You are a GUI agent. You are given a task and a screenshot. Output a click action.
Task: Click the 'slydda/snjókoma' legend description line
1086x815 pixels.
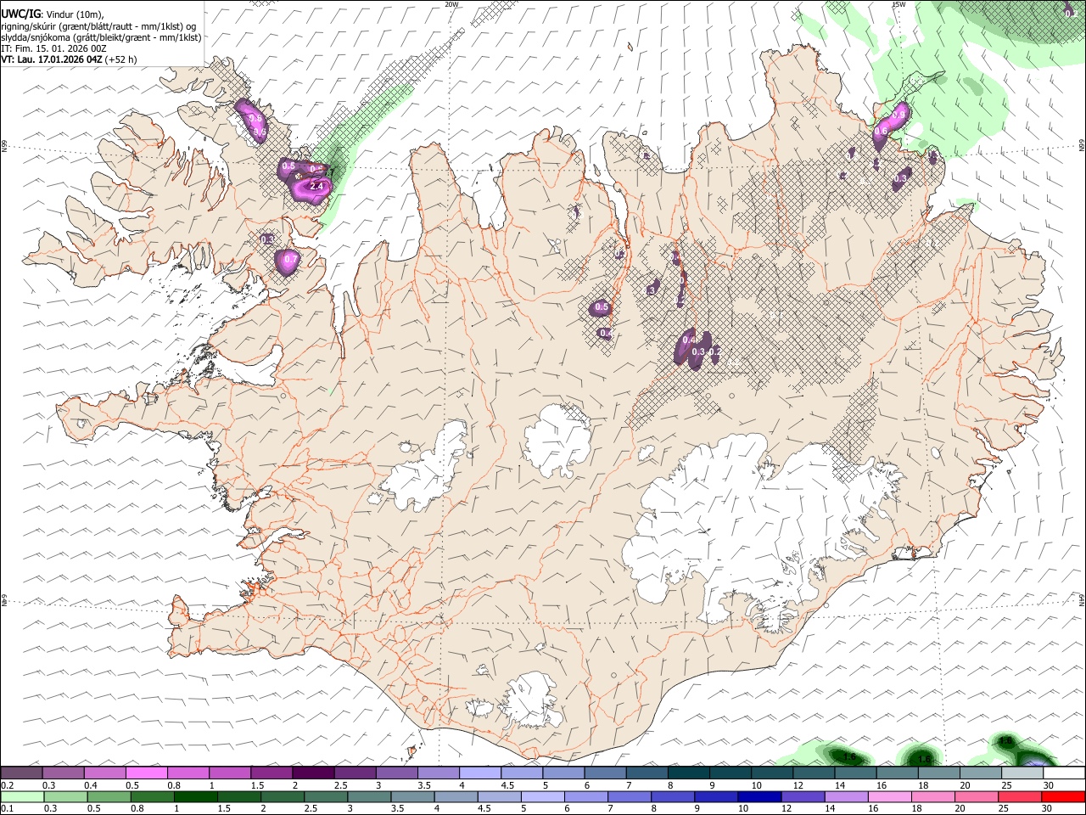coord(101,37)
